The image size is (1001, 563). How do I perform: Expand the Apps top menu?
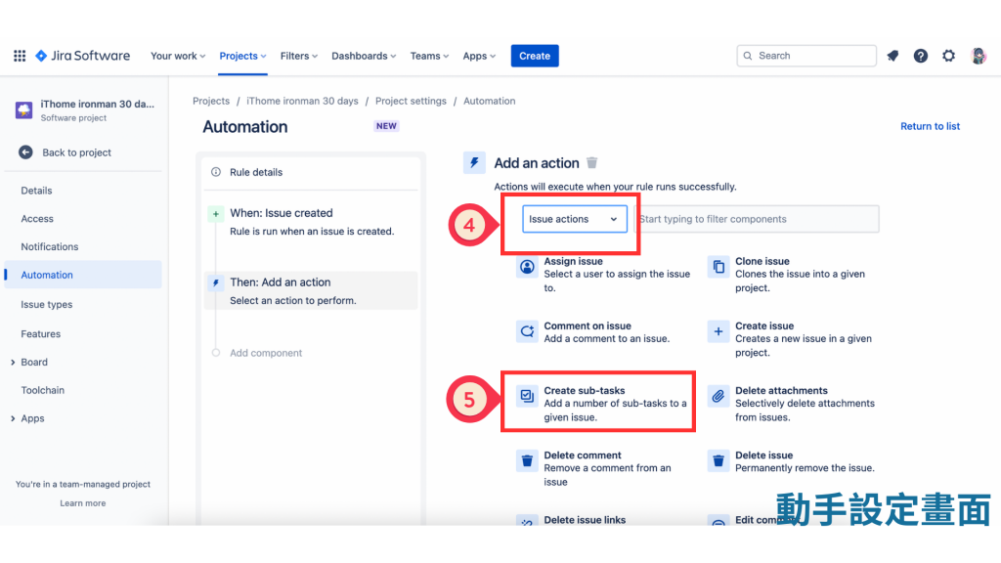click(x=479, y=56)
